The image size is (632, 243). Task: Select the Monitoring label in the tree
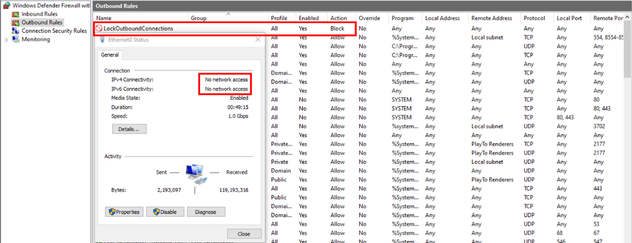[36, 39]
